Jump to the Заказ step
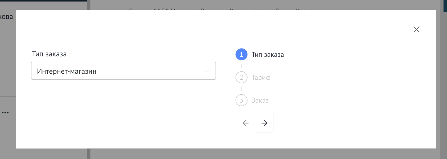Screen dimensions: 447x159 click(260, 100)
